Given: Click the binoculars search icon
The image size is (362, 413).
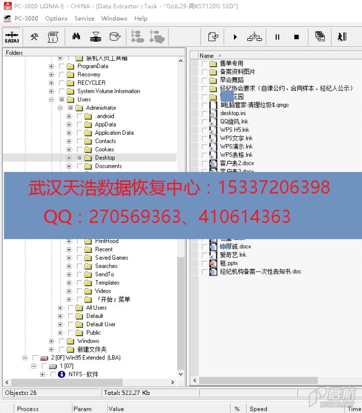Looking at the screenshot, I should coord(76,37).
